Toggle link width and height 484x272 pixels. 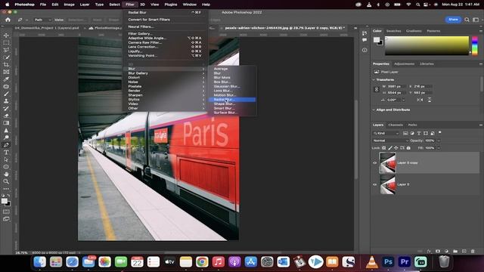(377, 89)
